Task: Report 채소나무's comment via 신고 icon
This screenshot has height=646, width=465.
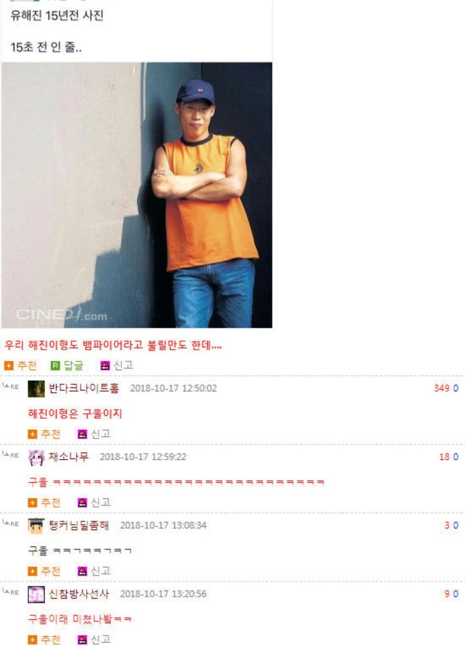Action: pyautogui.click(x=82, y=502)
